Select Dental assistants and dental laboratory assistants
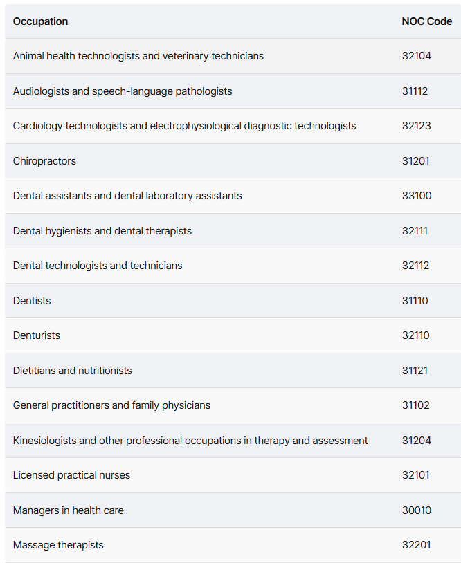 (x=127, y=196)
